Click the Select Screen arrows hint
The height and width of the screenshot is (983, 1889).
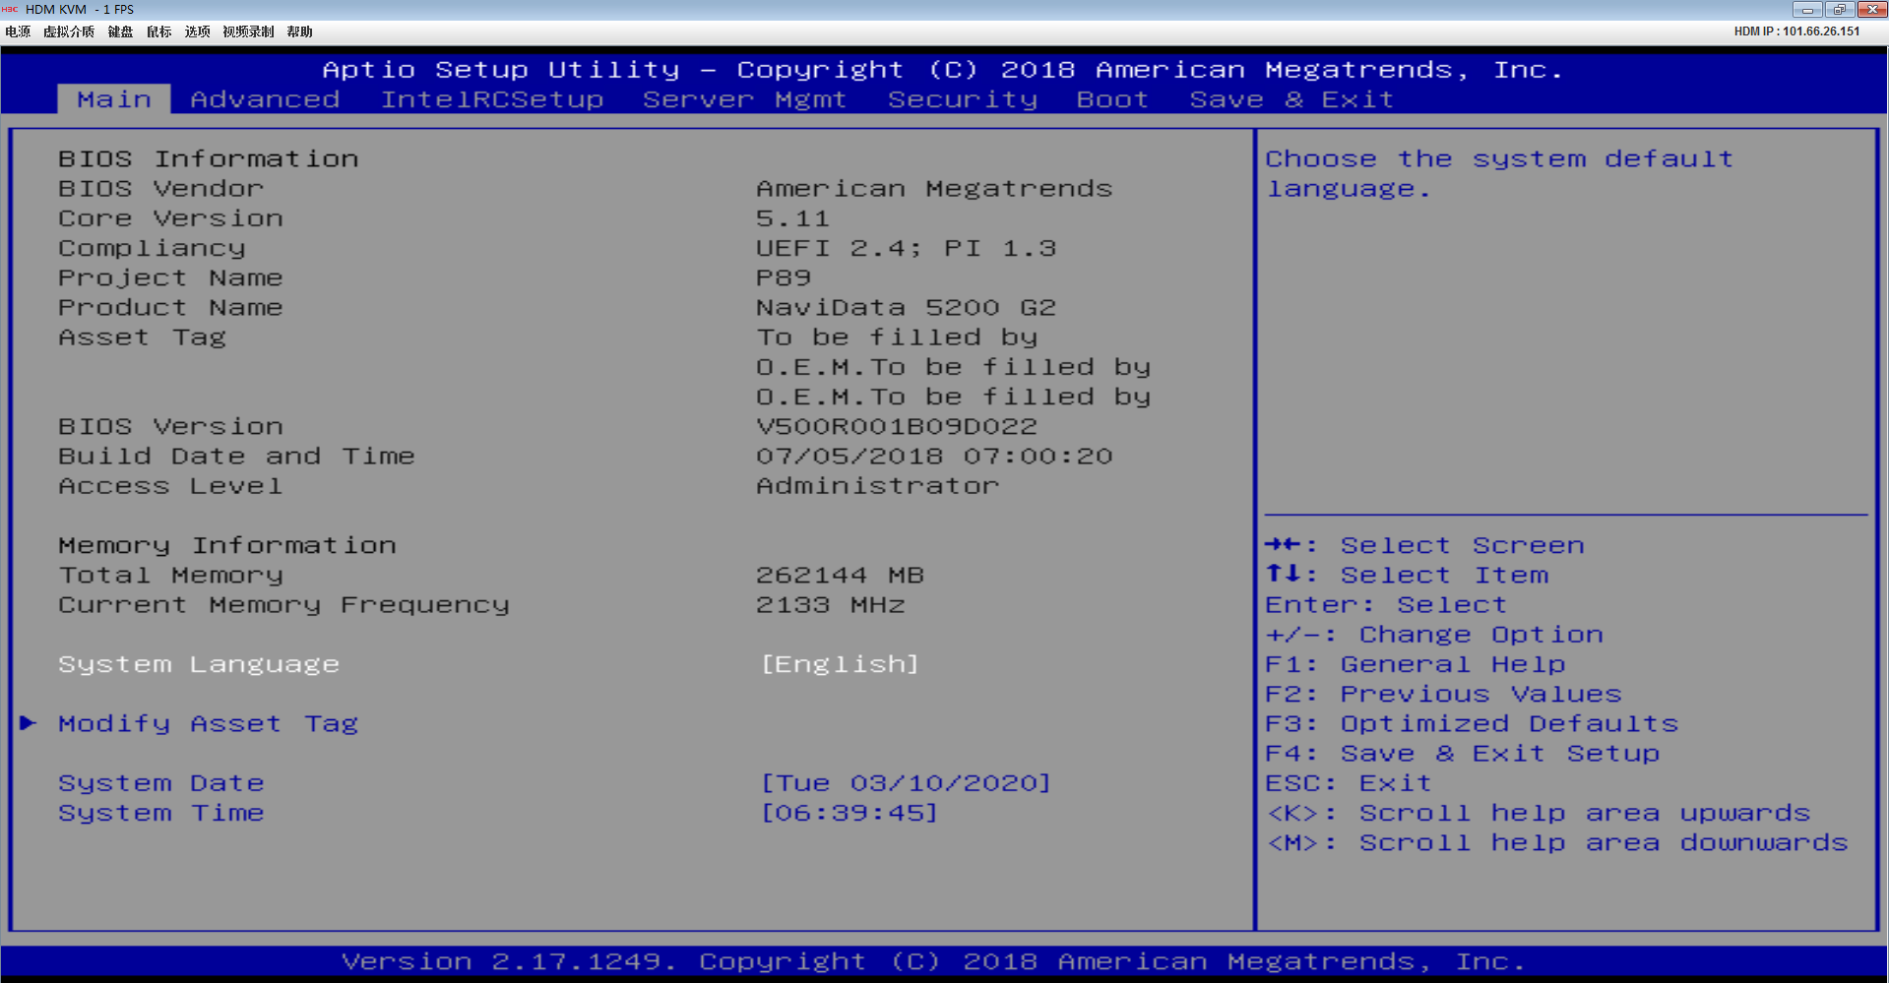(x=1424, y=545)
